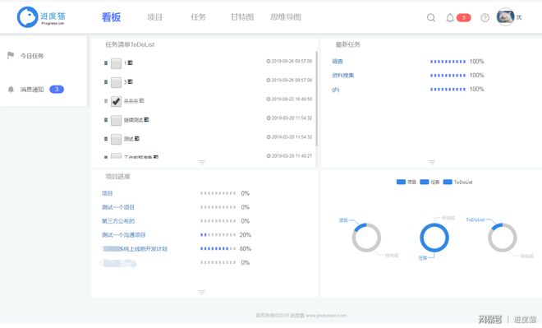Viewport: 542px width, 328px height.
Task: Expand the 项目进度 panel bottom arrow
Action: (x=202, y=293)
